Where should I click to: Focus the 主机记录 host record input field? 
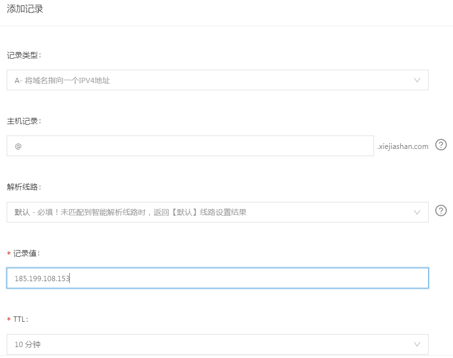(190, 146)
